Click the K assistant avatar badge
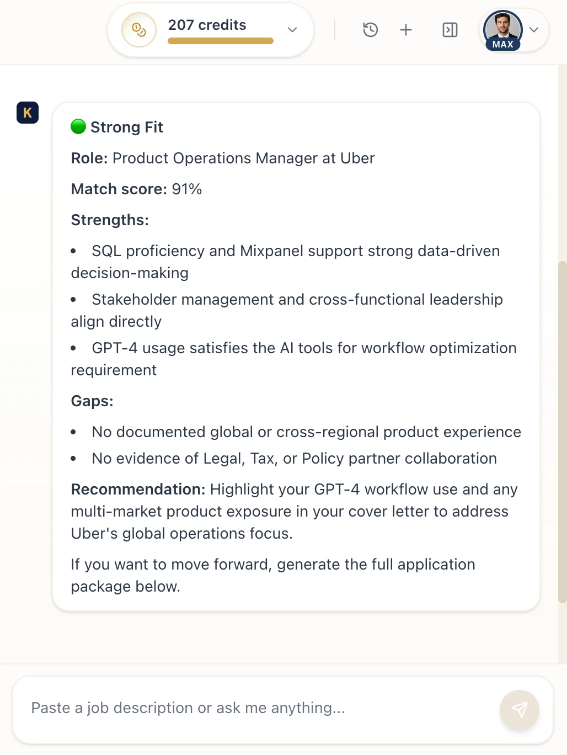 tap(27, 113)
